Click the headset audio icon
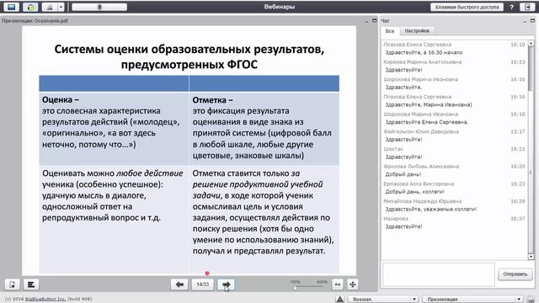The image size is (539, 303). point(30,7)
